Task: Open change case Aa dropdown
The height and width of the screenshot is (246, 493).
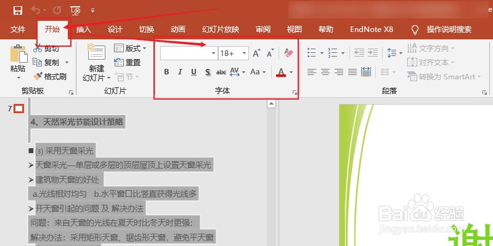Action: pos(258,72)
